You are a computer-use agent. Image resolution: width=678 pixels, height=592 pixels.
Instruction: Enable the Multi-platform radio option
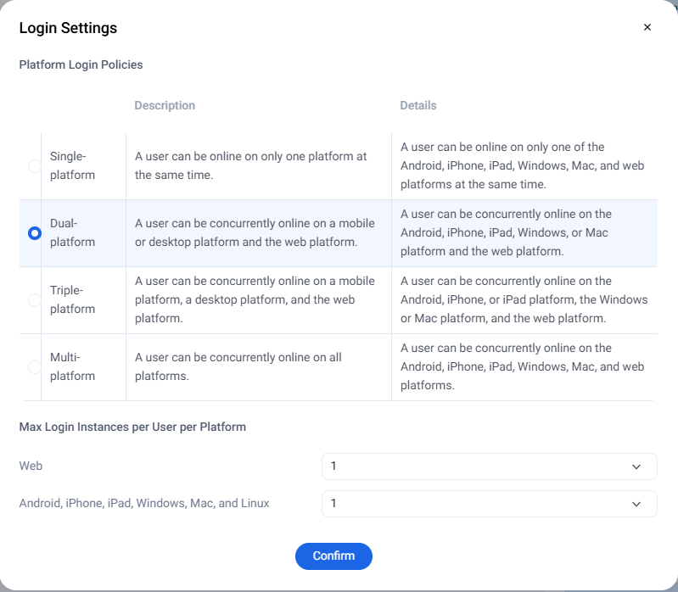point(35,367)
